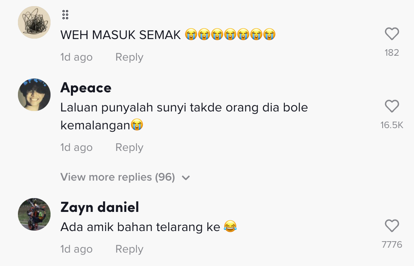Screen dimensions: 414x266
Task: Click the 182 likes count
Action: click(x=392, y=52)
